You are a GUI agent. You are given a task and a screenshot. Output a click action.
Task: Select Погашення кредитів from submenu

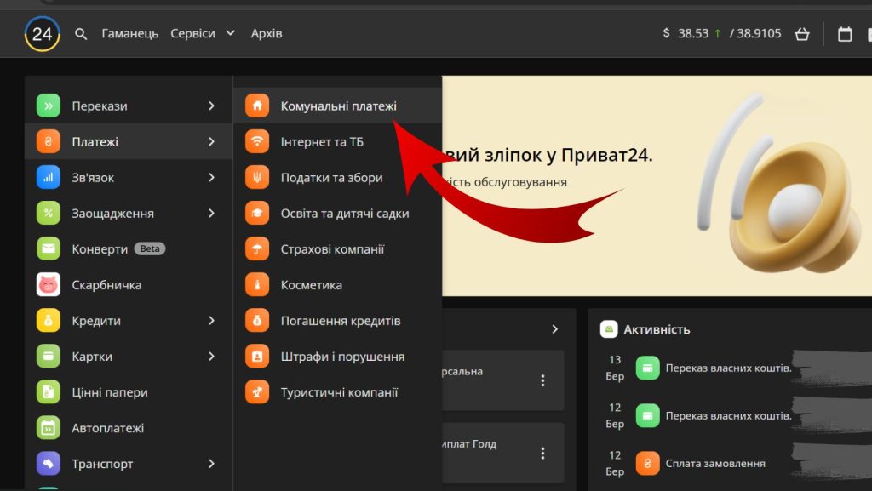click(340, 321)
